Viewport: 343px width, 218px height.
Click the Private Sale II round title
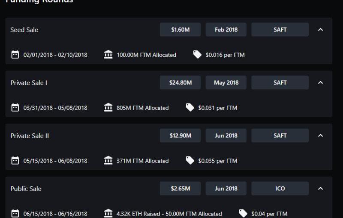coord(30,136)
